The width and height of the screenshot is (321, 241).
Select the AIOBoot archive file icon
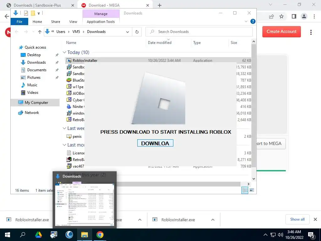point(69,93)
